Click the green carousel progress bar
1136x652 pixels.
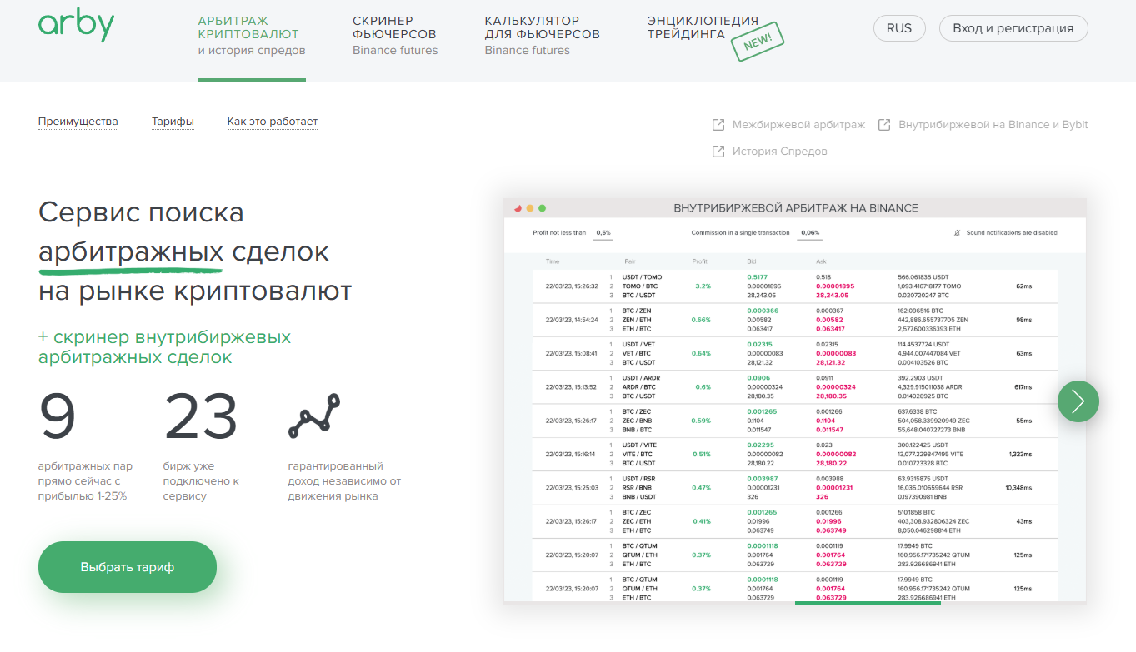[868, 603]
